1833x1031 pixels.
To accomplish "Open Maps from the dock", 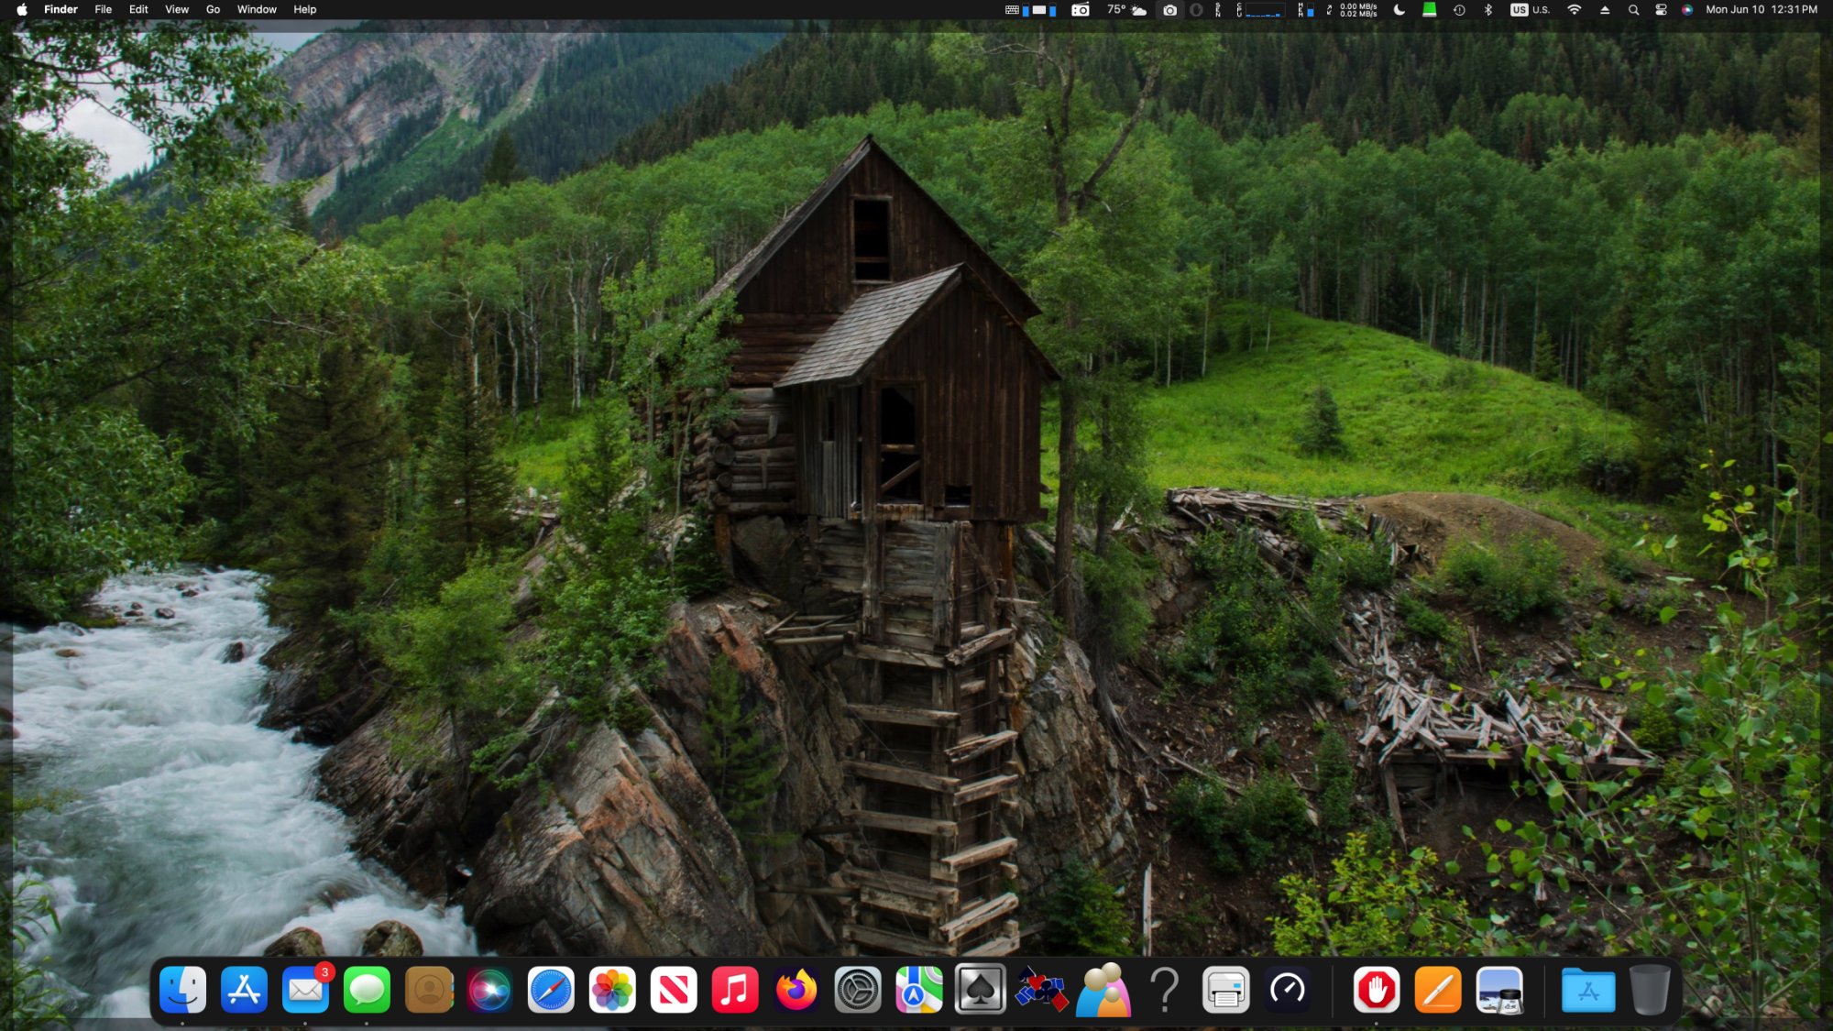I will point(919,990).
